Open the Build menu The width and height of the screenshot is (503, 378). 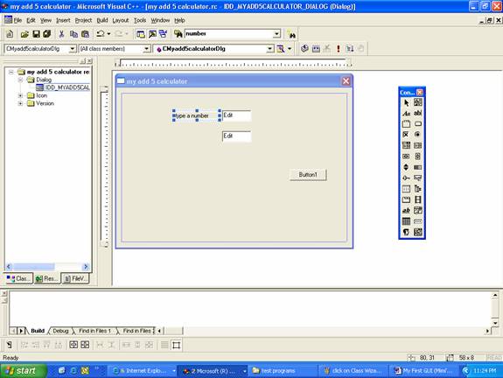pyautogui.click(x=102, y=20)
